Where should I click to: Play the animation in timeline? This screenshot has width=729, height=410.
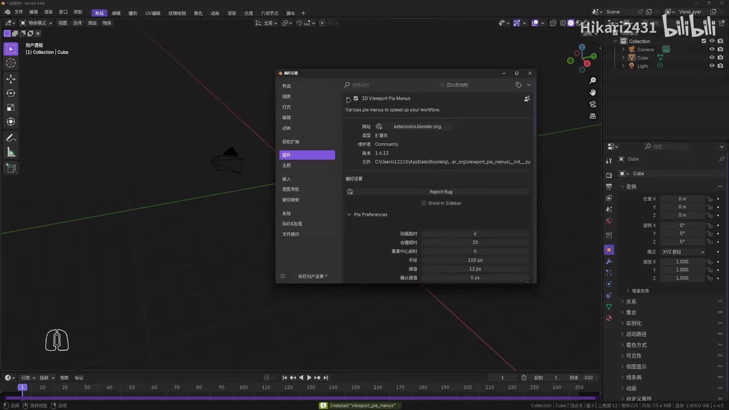point(309,378)
